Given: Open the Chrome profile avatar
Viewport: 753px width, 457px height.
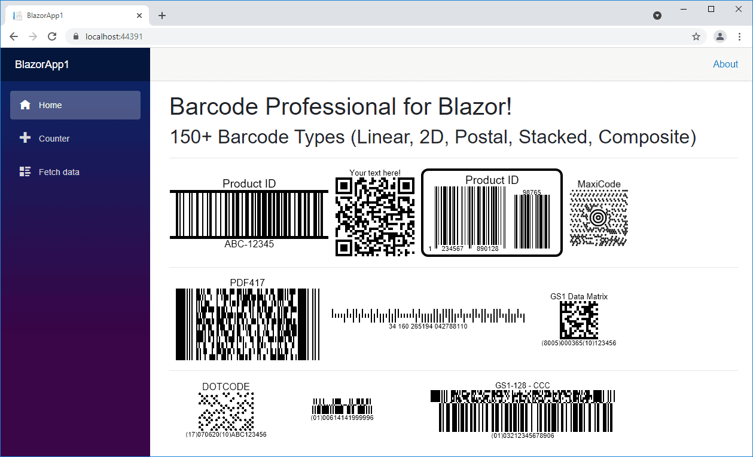Looking at the screenshot, I should 720,36.
